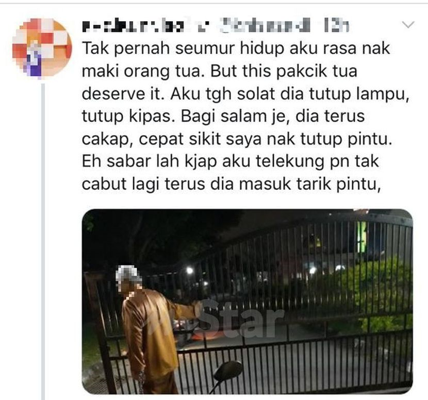
Task: Click the sentence "But this pakcik tua"
Action: (x=284, y=72)
